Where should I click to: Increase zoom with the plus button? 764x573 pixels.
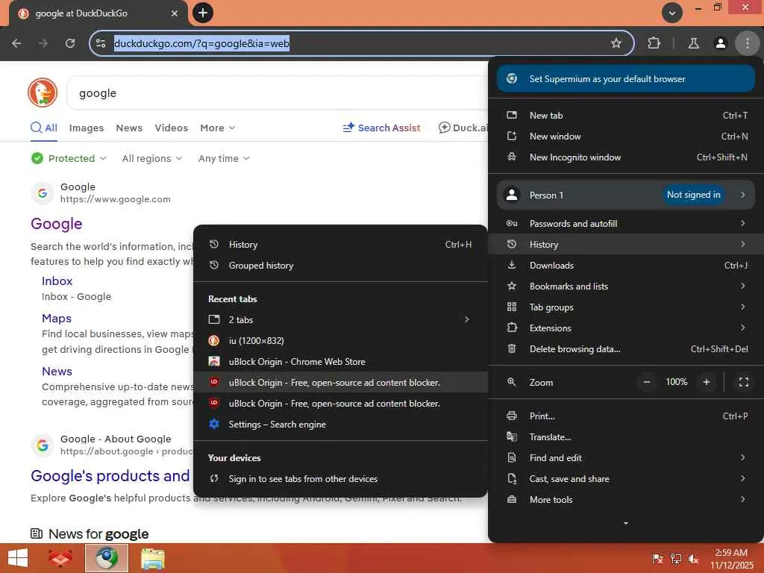coord(706,383)
